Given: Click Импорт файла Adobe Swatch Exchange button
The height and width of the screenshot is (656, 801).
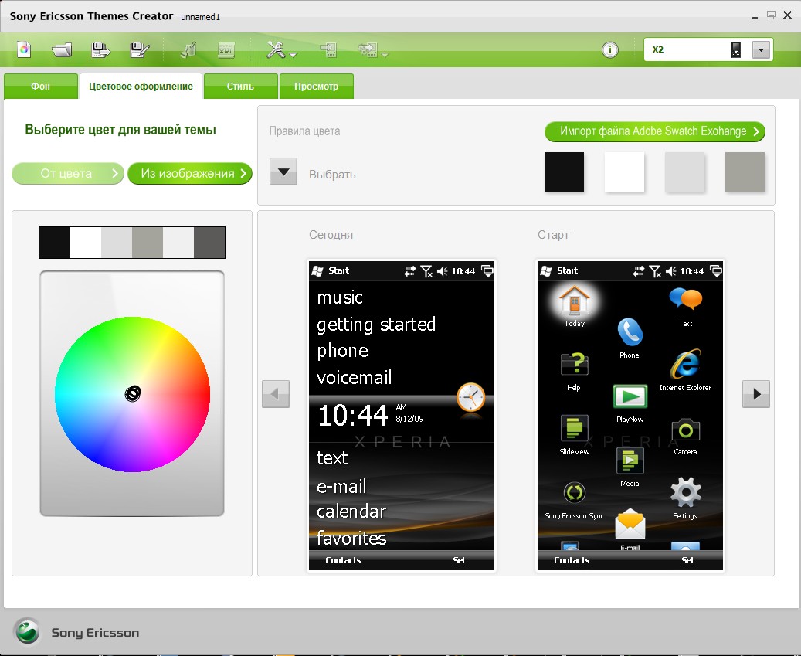Looking at the screenshot, I should pos(655,131).
